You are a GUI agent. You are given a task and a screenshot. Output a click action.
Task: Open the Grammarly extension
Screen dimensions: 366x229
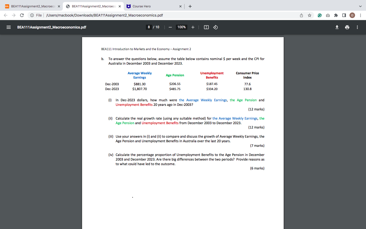[x=319, y=15]
